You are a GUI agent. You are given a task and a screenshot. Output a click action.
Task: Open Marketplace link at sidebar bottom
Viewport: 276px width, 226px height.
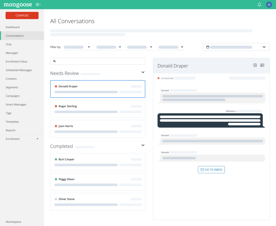click(x=13, y=222)
